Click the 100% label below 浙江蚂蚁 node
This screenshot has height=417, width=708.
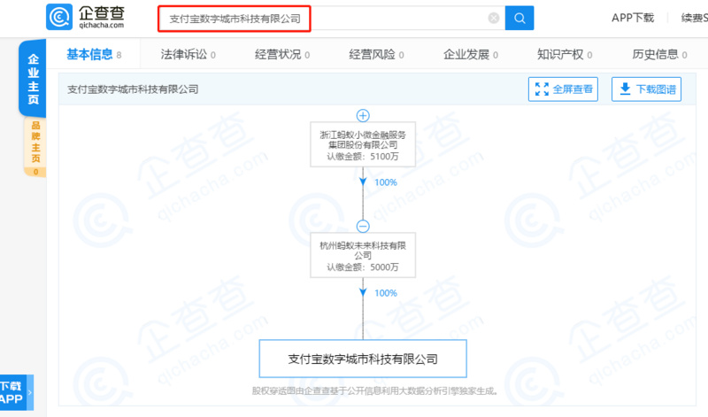coord(386,182)
